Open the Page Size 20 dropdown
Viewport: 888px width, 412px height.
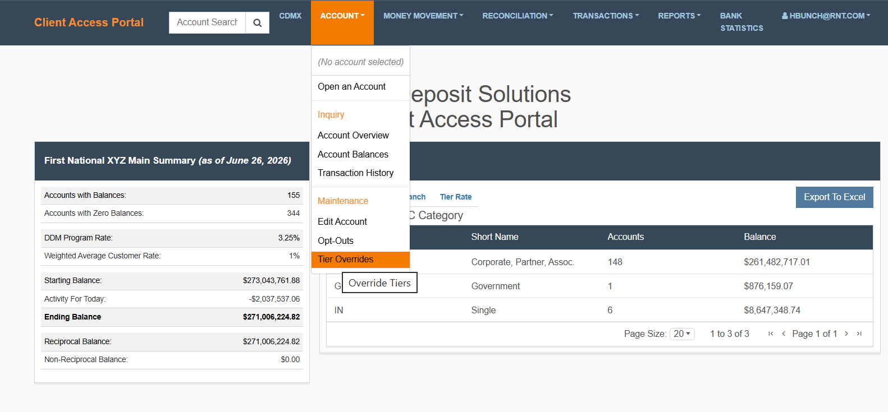[682, 334]
